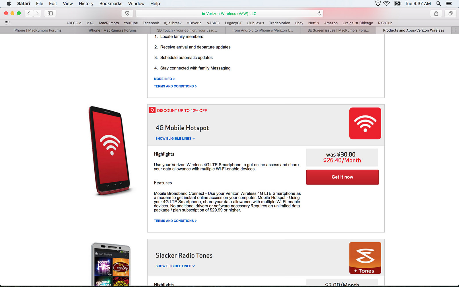Click the Slacker Radio Tones app icon

(x=365, y=258)
